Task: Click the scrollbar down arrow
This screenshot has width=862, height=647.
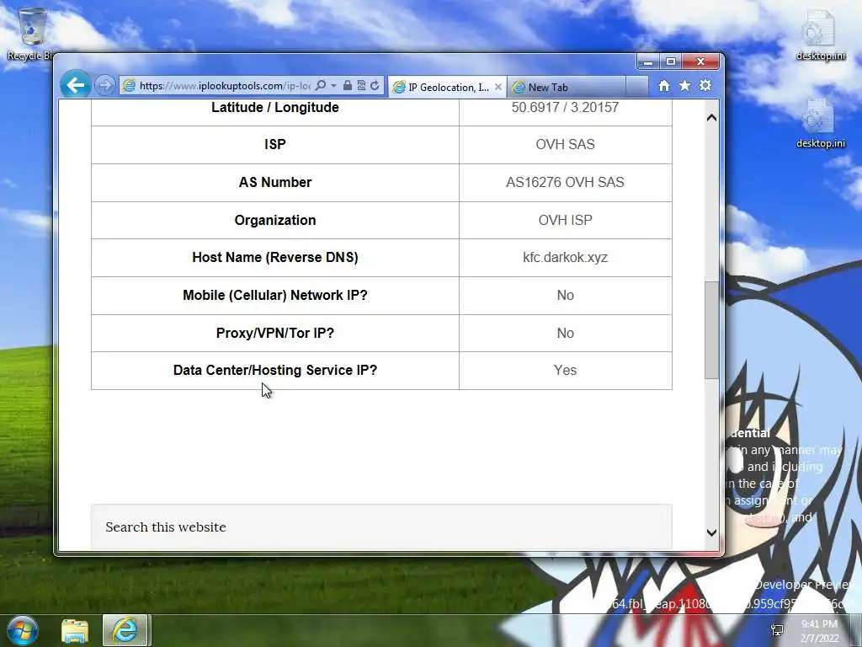Action: coord(711,532)
